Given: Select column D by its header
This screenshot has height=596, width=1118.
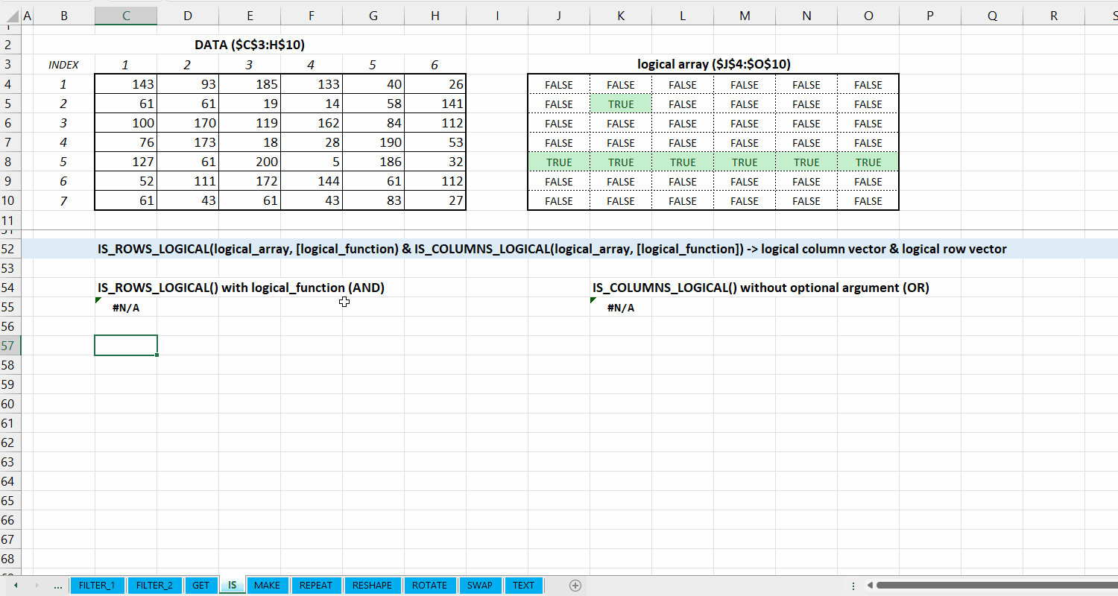Looking at the screenshot, I should (x=188, y=16).
